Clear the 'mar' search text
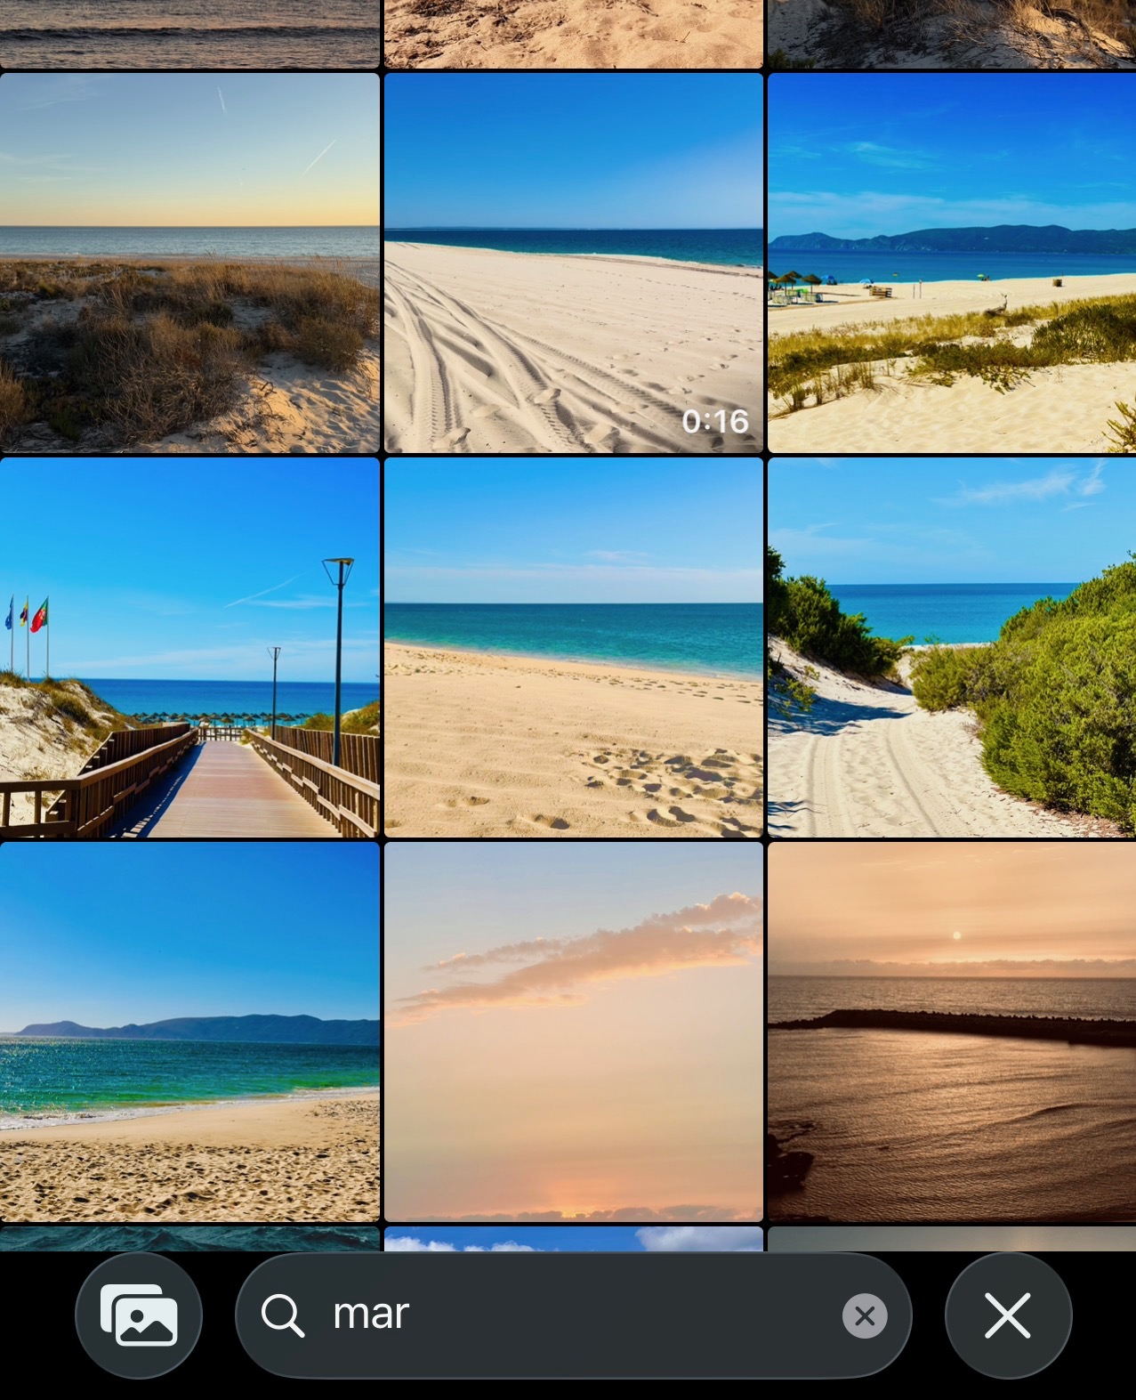 point(864,1315)
